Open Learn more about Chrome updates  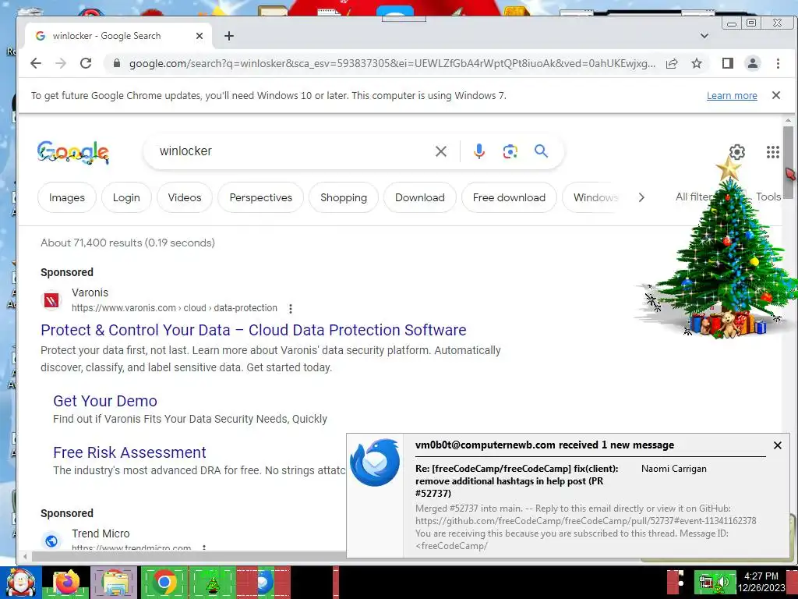point(732,96)
